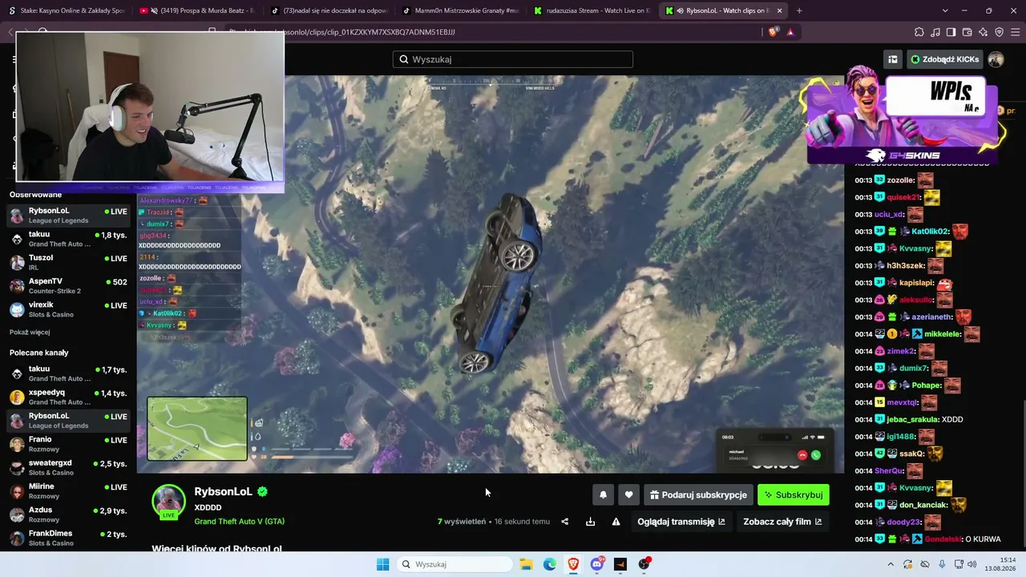Switch to Brave browser on taskbar
The height and width of the screenshot is (577, 1026).
tap(573, 564)
